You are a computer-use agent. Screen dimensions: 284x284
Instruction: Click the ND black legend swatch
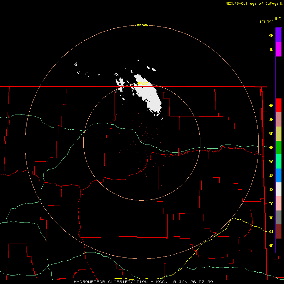point(279,246)
